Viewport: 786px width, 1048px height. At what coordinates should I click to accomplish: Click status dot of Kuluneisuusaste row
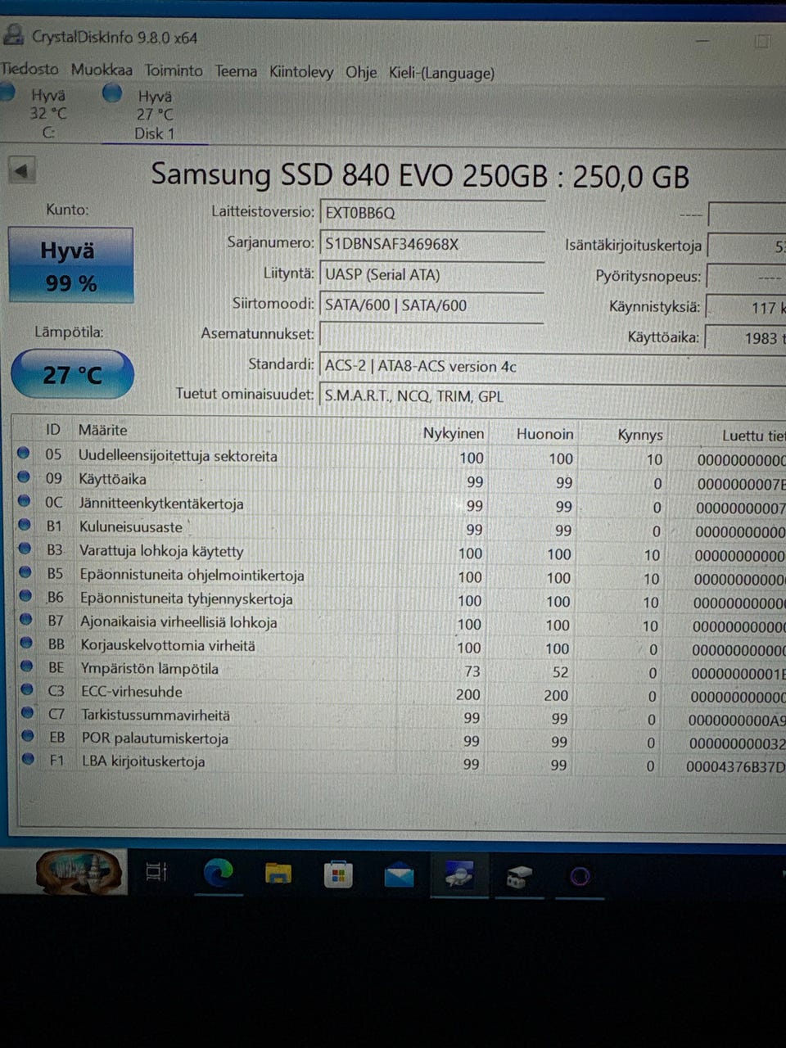click(x=25, y=524)
